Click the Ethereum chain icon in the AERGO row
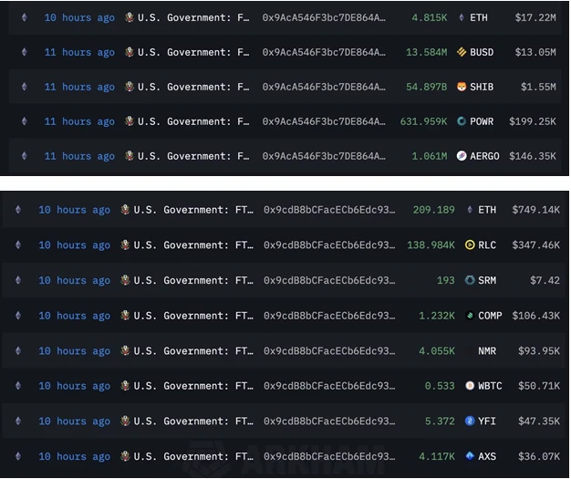Viewport: 571px width, 479px height. (25, 156)
